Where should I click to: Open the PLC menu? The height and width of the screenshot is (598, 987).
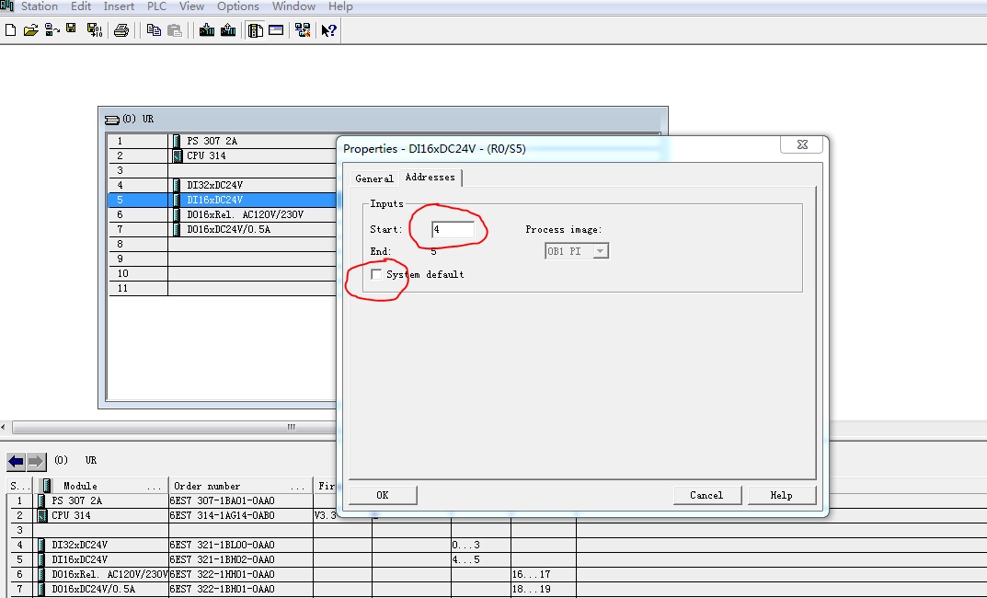tap(156, 6)
